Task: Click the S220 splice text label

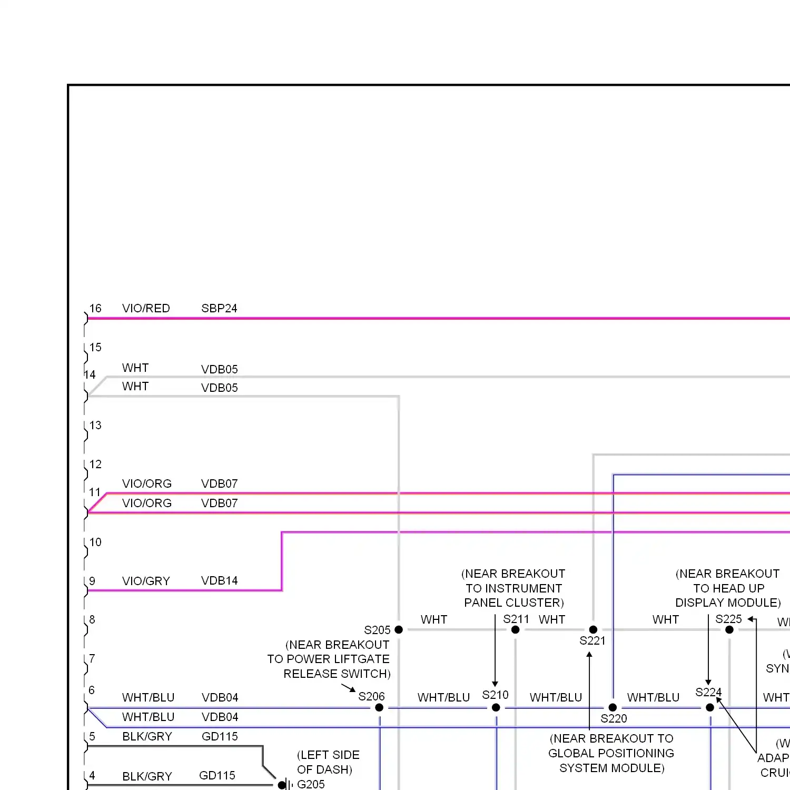Action: [614, 718]
